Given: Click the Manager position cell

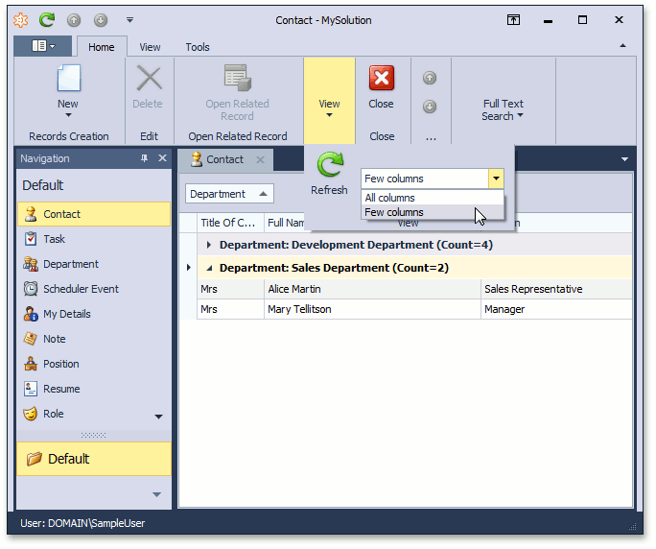Looking at the screenshot, I should point(556,309).
